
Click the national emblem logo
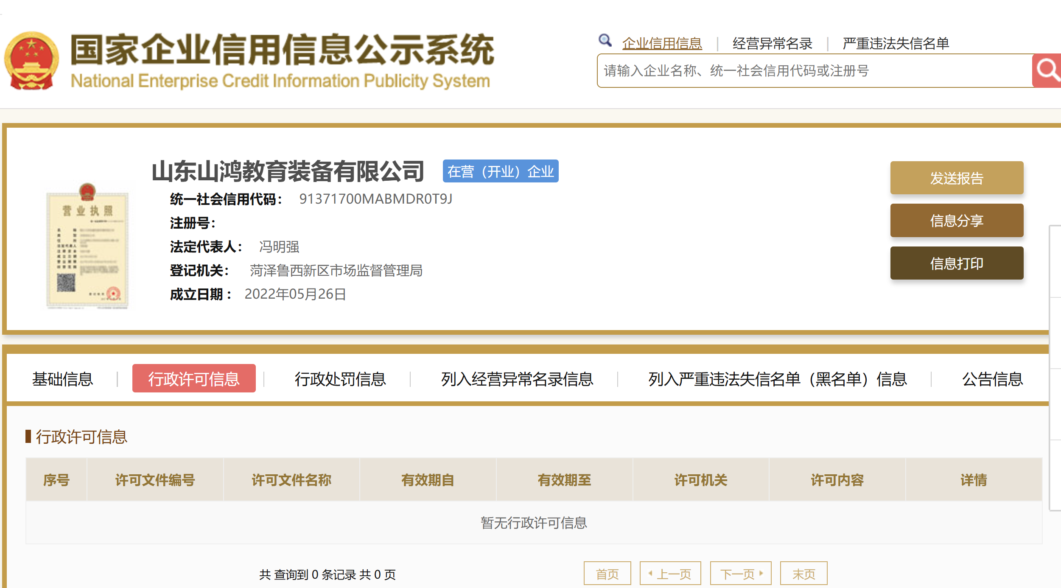[x=31, y=61]
